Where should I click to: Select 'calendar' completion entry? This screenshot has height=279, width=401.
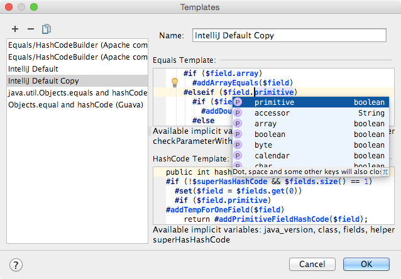(310, 155)
